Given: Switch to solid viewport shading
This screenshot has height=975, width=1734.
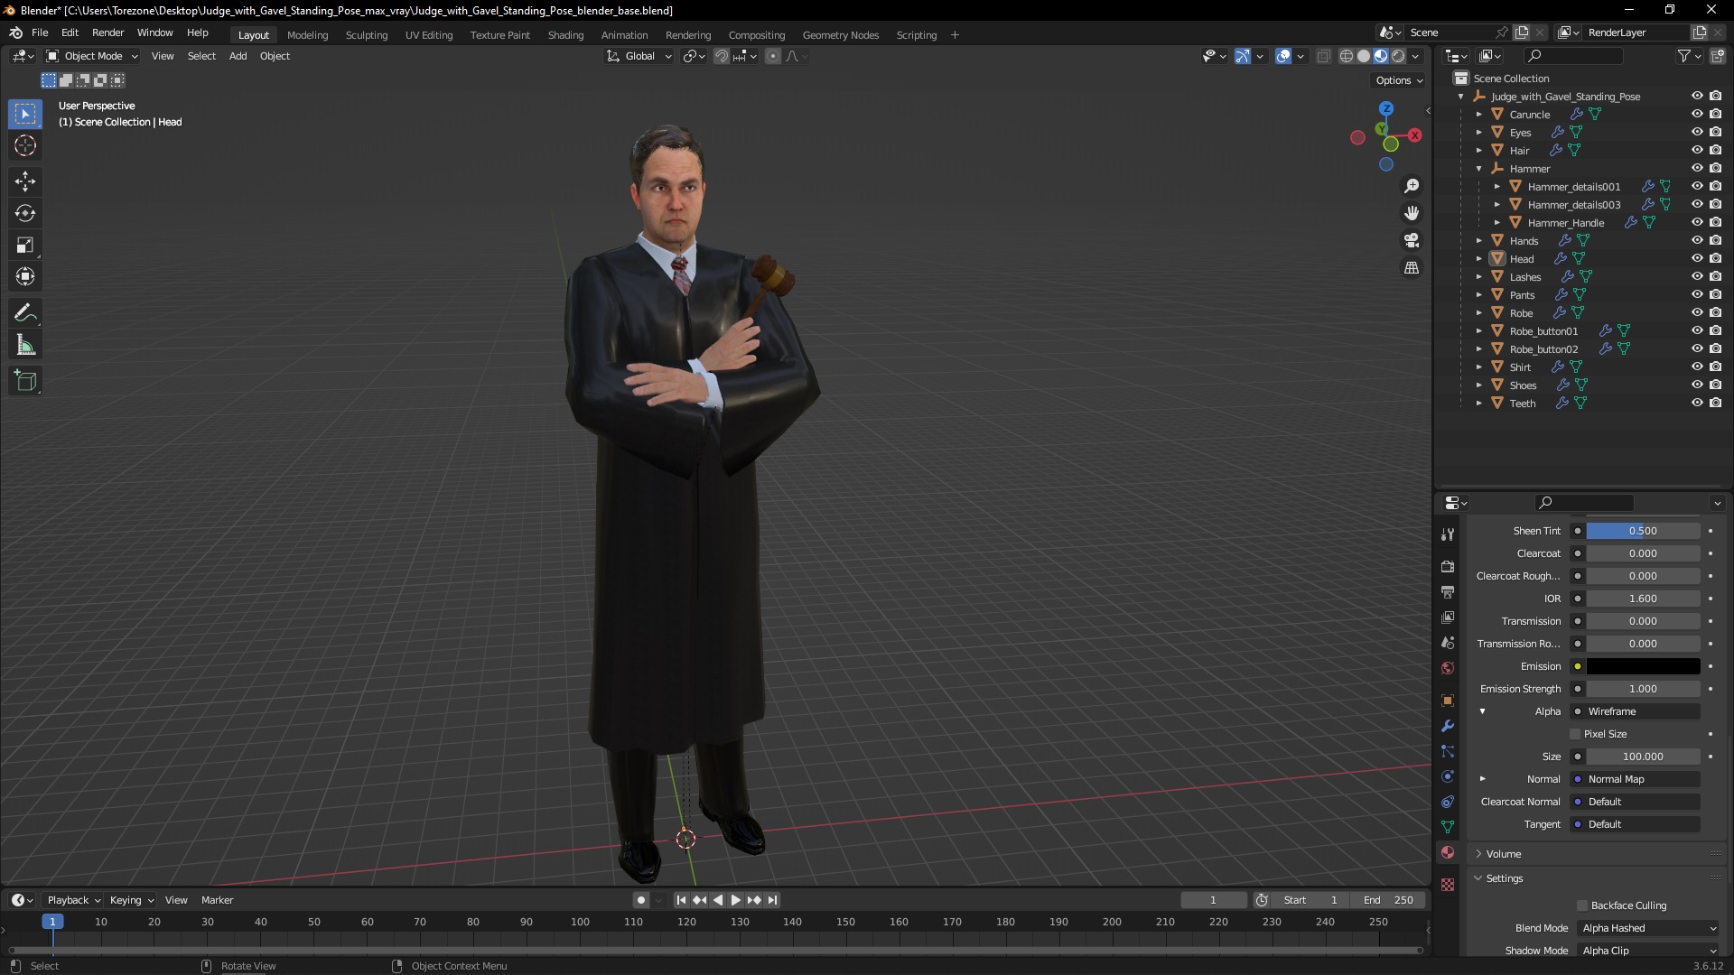Looking at the screenshot, I should tap(1364, 56).
